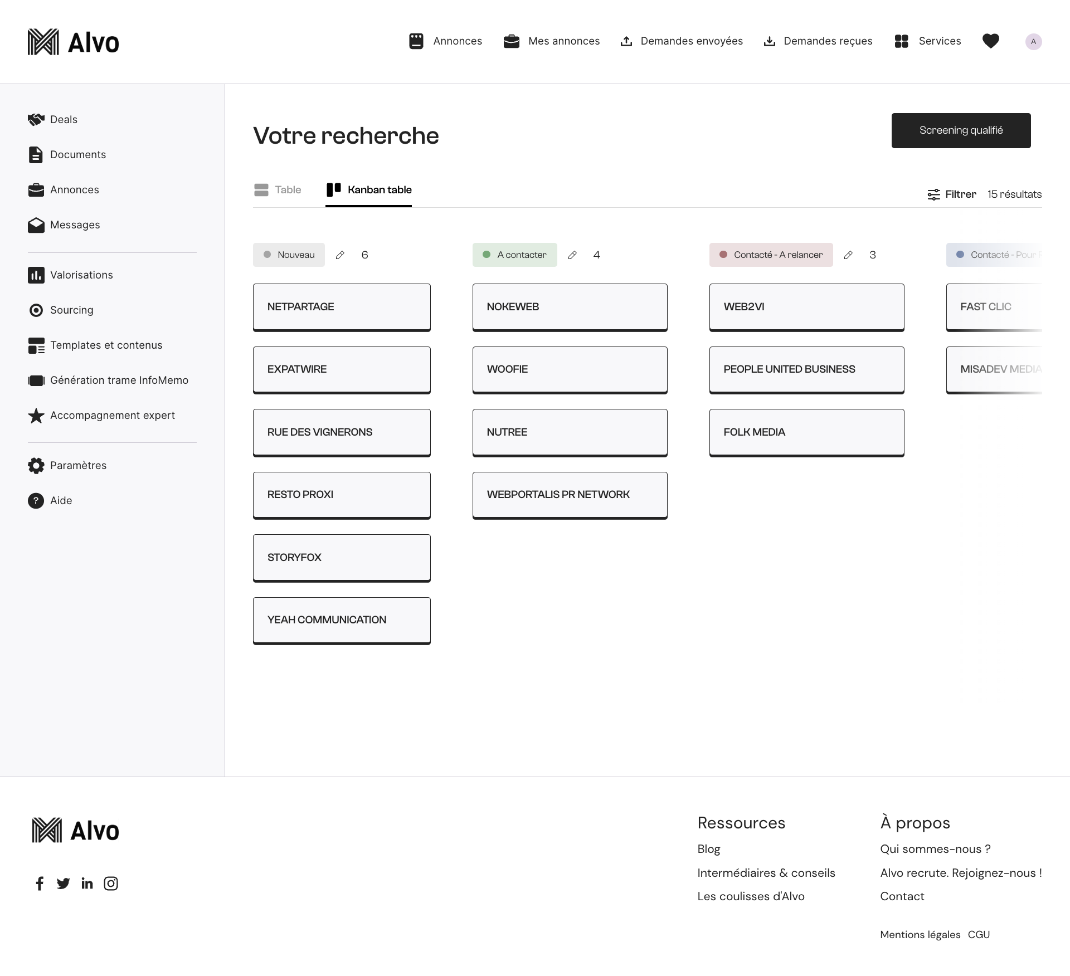This screenshot has height=976, width=1070.
Task: Select the Kanban table tab
Action: point(369,190)
